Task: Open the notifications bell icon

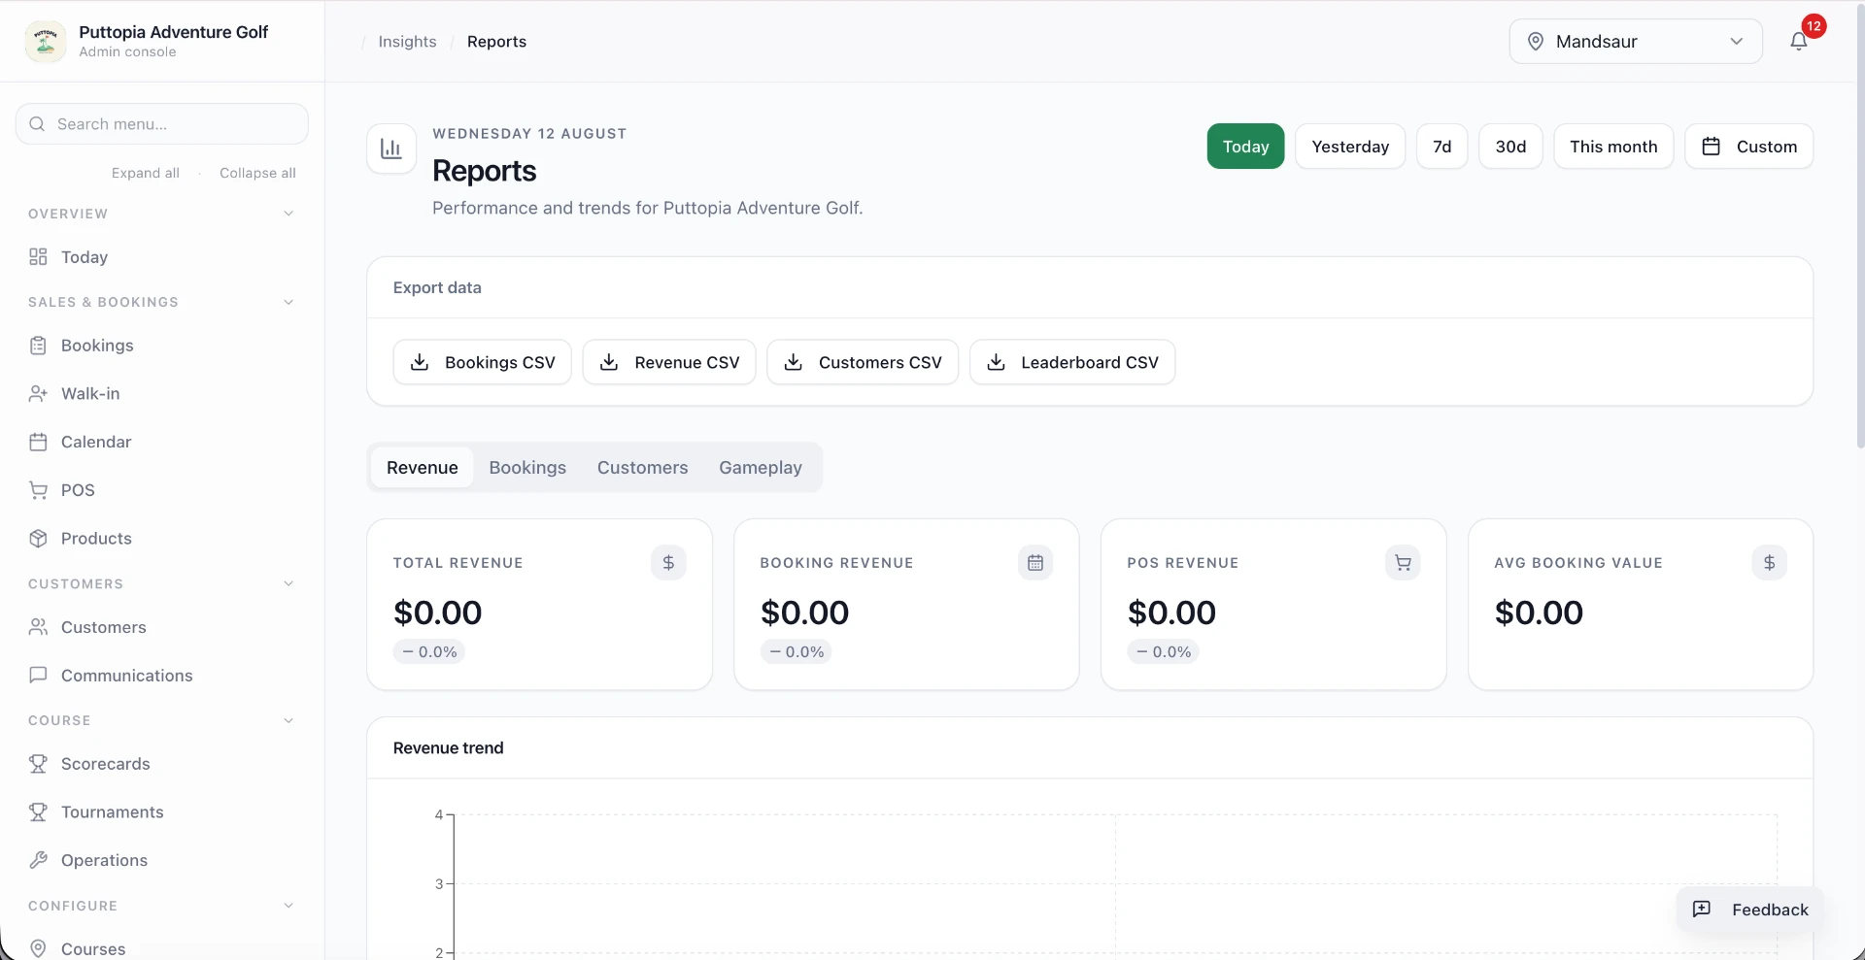Action: click(1798, 41)
